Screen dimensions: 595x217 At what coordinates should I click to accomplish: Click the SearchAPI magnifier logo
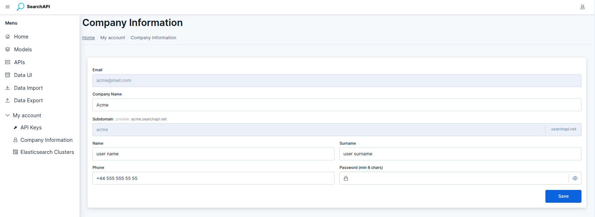point(21,6)
